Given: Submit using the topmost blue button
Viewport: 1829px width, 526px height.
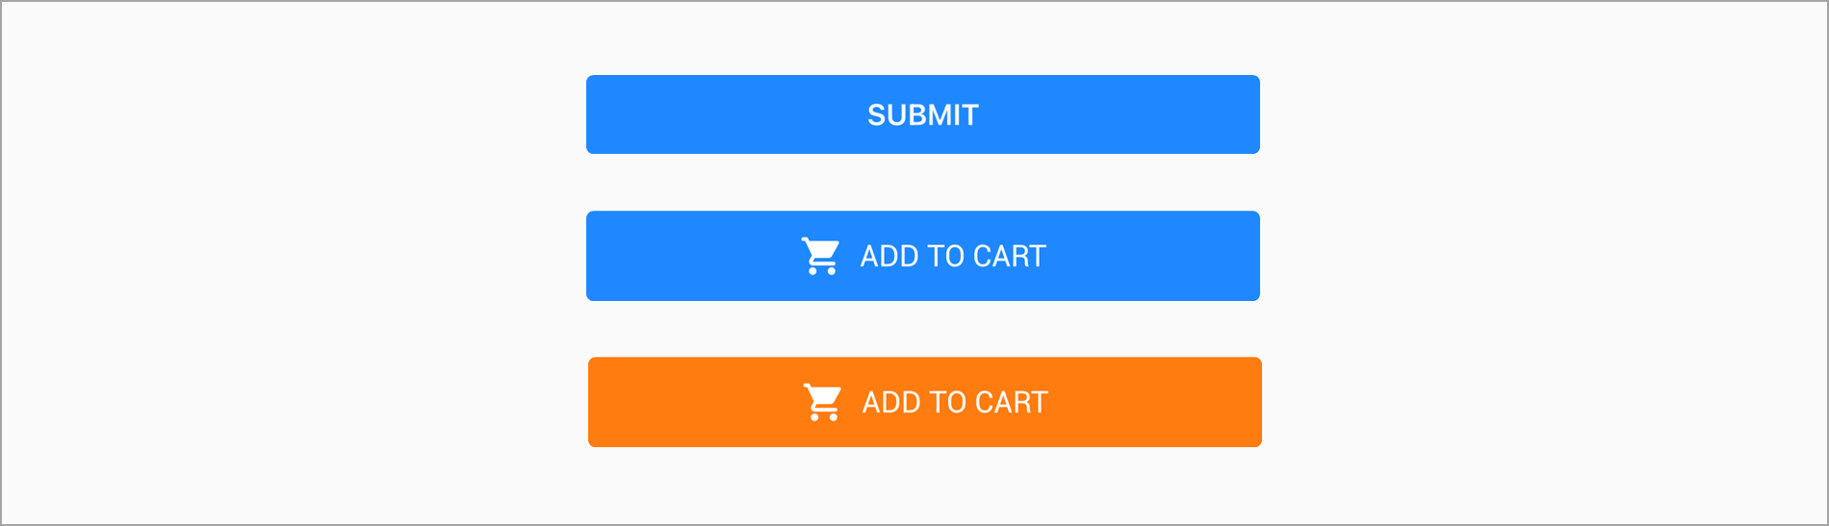Looking at the screenshot, I should pyautogui.click(x=922, y=114).
